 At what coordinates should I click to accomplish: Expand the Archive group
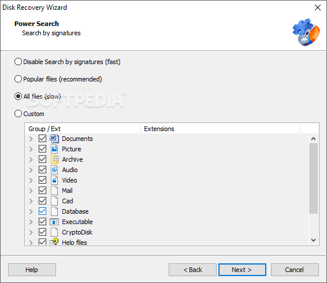coord(31,159)
